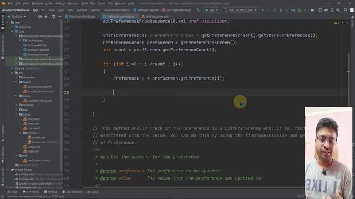Viewport: 355px width, 199px height.
Task: Open Search Everywhere magnifier icon
Action: 346,10
